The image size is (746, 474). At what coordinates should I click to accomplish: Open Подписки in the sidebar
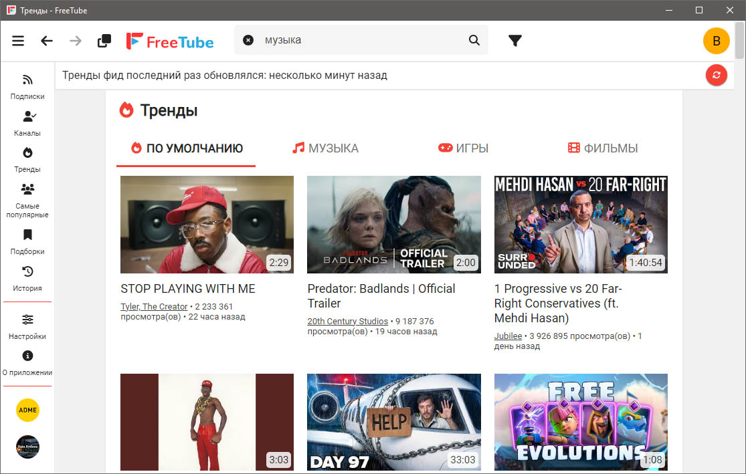27,87
